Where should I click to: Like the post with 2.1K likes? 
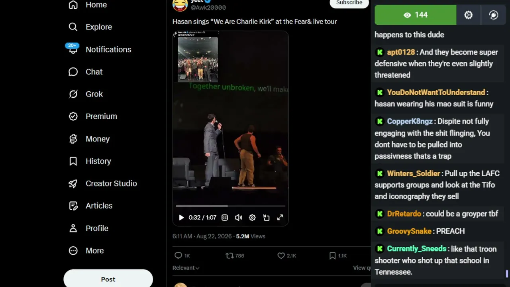click(x=286, y=256)
